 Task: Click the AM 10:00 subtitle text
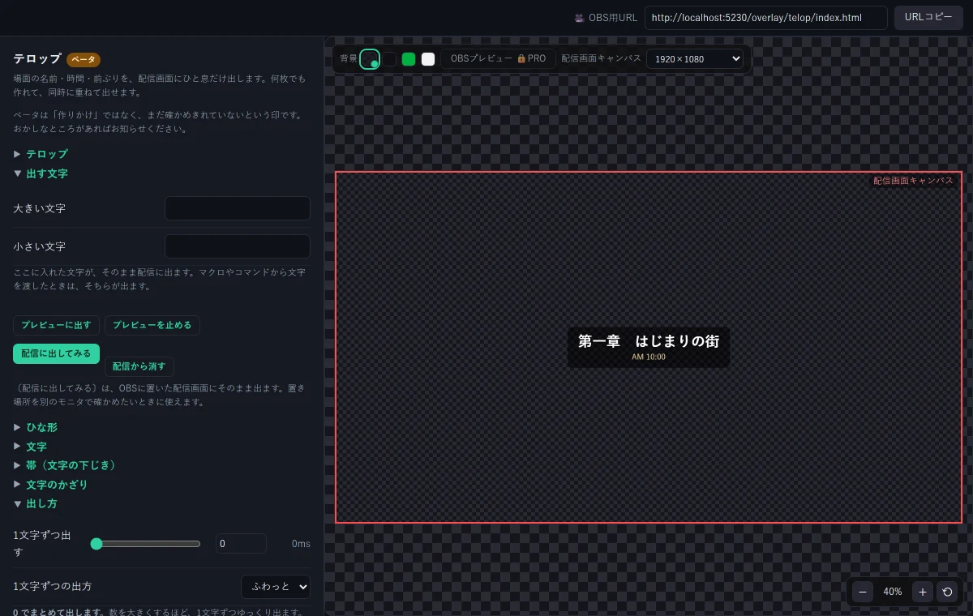pyautogui.click(x=649, y=357)
